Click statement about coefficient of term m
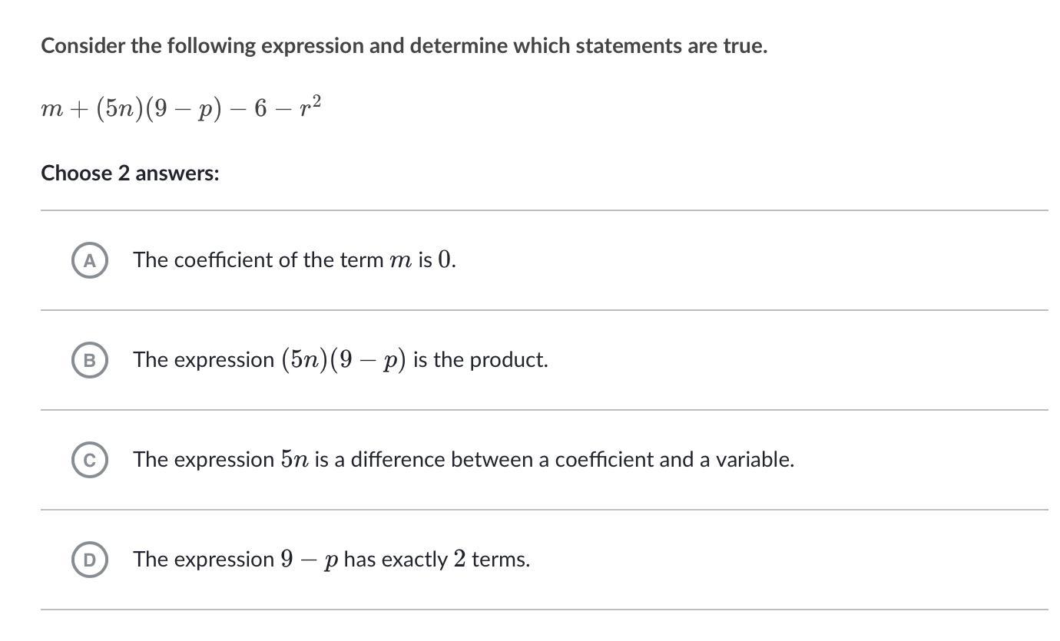 (294, 260)
